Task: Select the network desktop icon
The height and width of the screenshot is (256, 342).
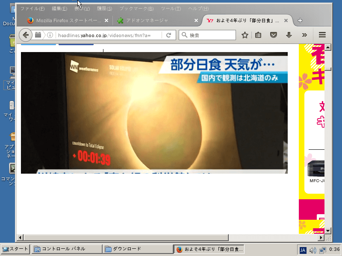Action: pyautogui.click(x=12, y=105)
